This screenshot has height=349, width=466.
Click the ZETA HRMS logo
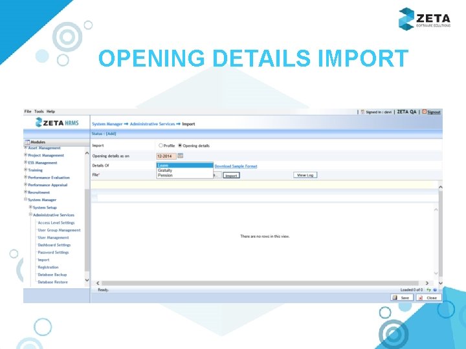[x=57, y=123]
